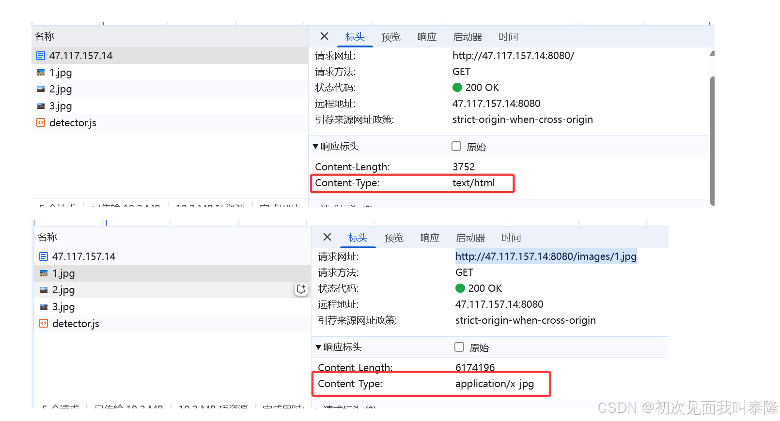The width and height of the screenshot is (780, 421).
Task: Click Content-Length value 3752
Action: 464,167
